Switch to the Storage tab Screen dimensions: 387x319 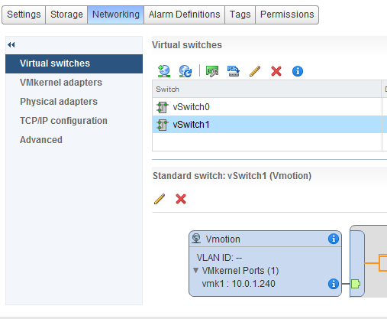[66, 15]
